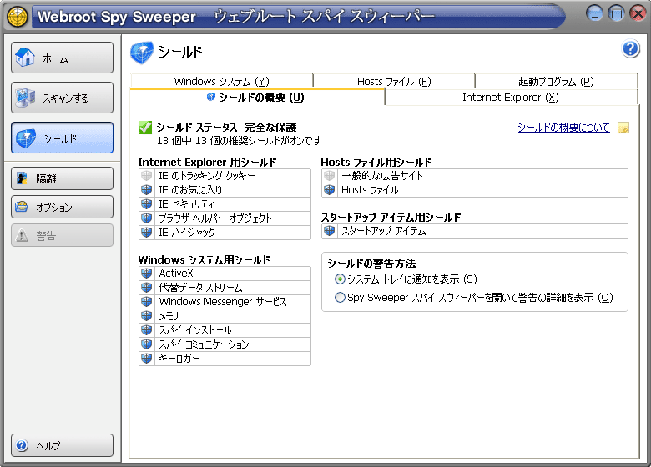Image resolution: width=651 pixels, height=467 pixels.
Task: Click the Webroot logo in title bar
Action: [x=18, y=17]
